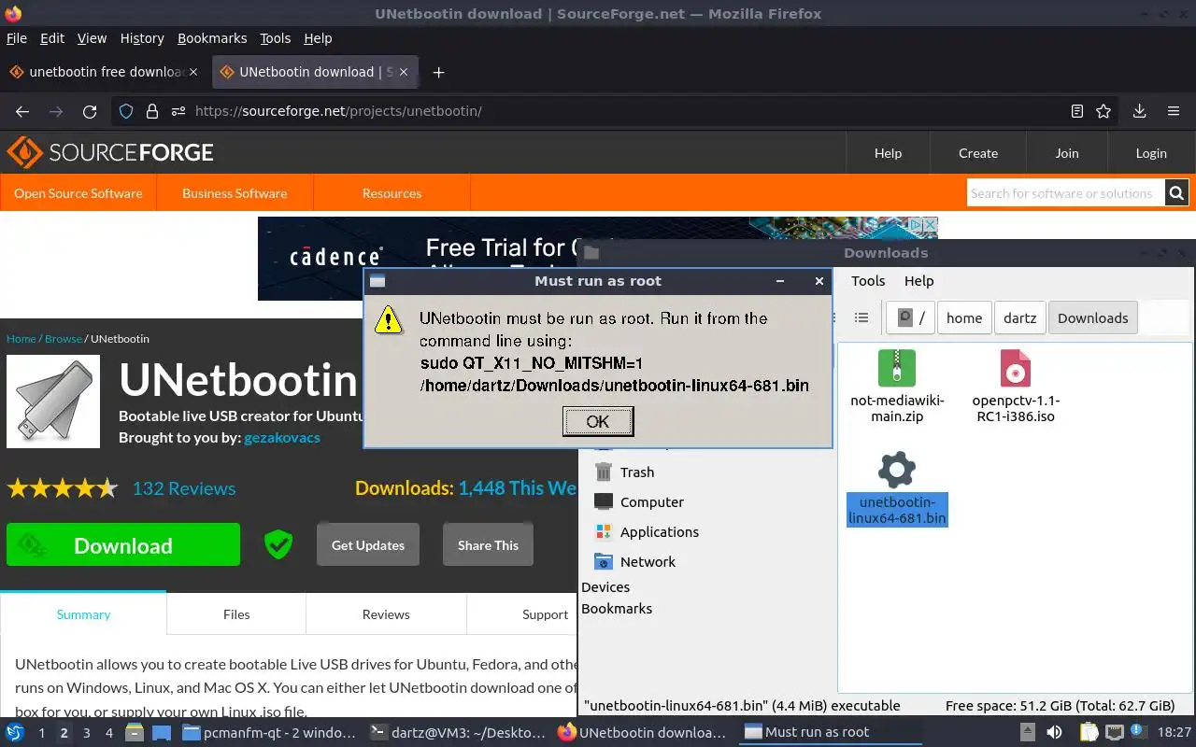
Task: Open the Lubuntu start menu icon
Action: point(15,732)
